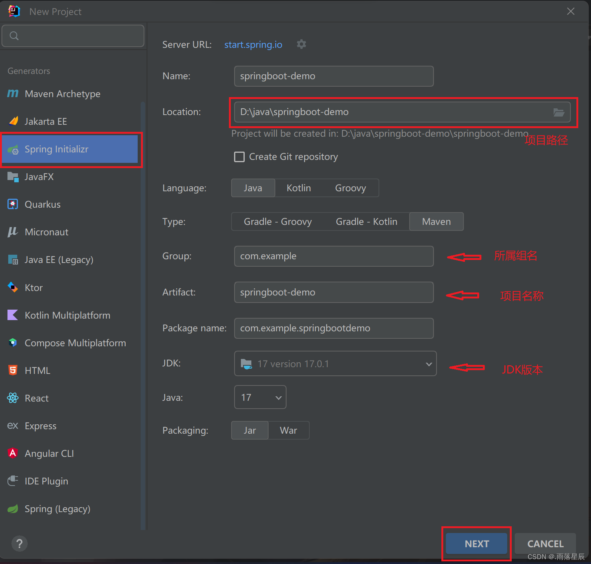Click the generators list scrollbar
The width and height of the screenshot is (591, 564).
point(143,316)
